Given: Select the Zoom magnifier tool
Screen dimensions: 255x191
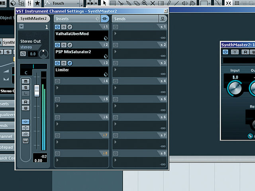Looking at the screenshot, I should tap(144, 3).
